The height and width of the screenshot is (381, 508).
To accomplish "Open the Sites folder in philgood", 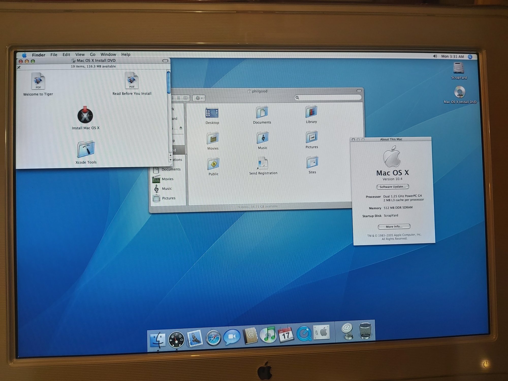I will coord(312,163).
